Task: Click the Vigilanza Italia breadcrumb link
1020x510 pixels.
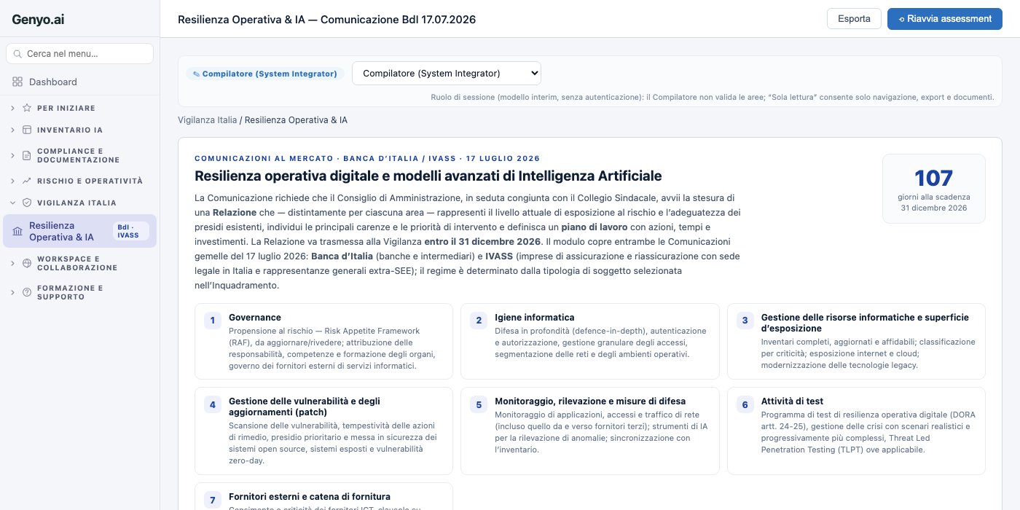Action: click(207, 119)
